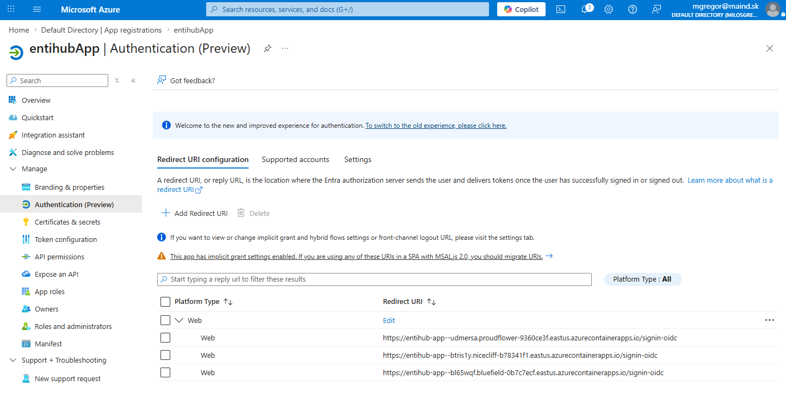This screenshot has width=786, height=398.
Task: Click Add Redirect URI button
Action: (x=195, y=213)
